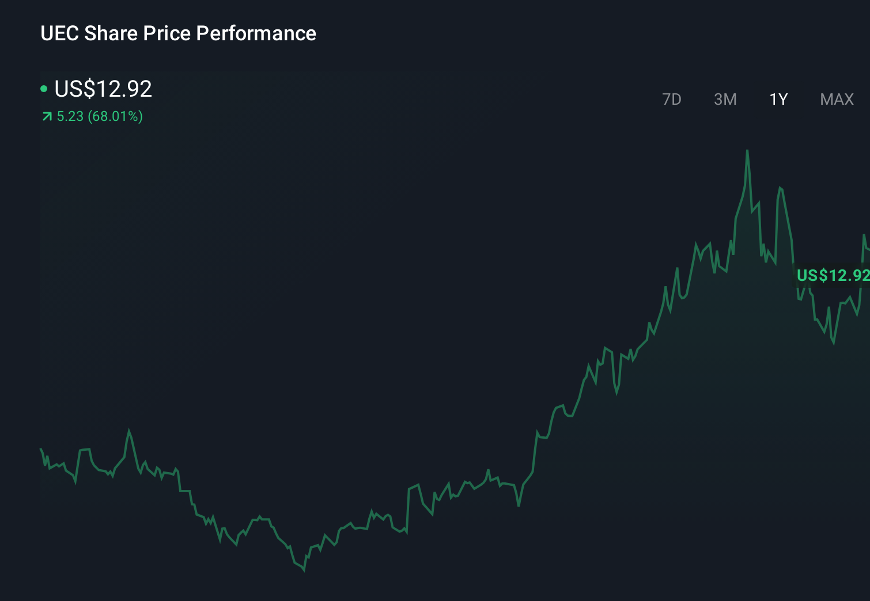Switch to the 3M view
The height and width of the screenshot is (601, 870).
[x=725, y=99]
